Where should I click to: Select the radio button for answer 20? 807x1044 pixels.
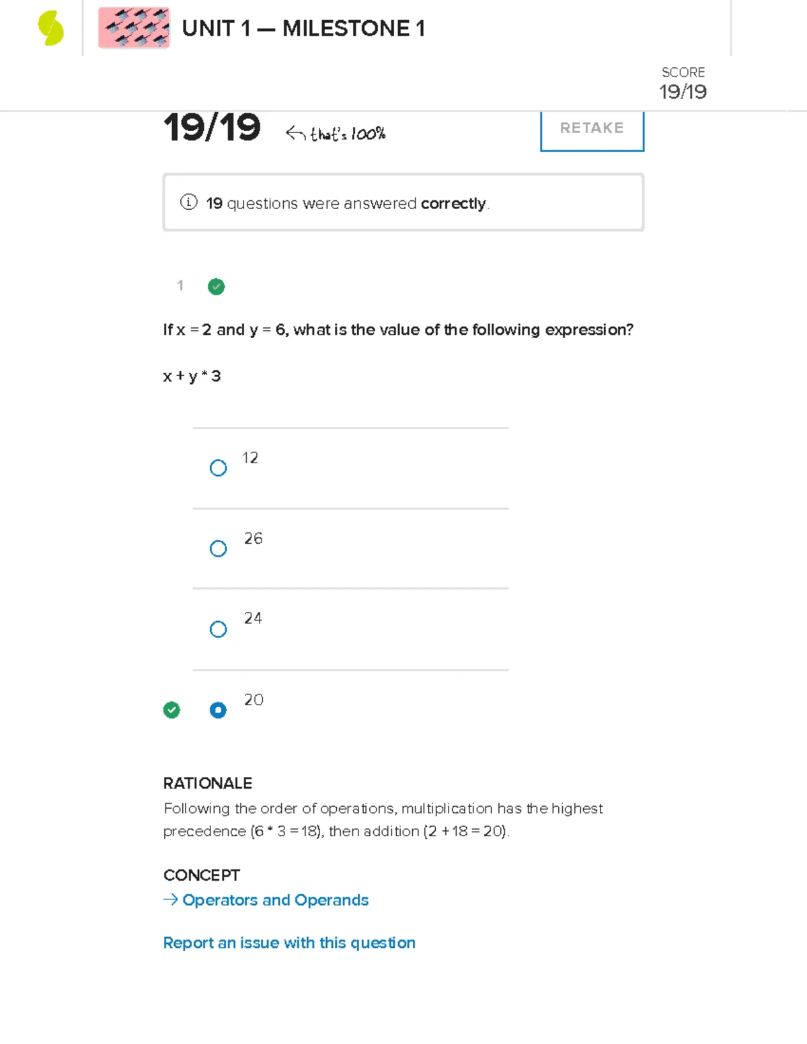218,710
